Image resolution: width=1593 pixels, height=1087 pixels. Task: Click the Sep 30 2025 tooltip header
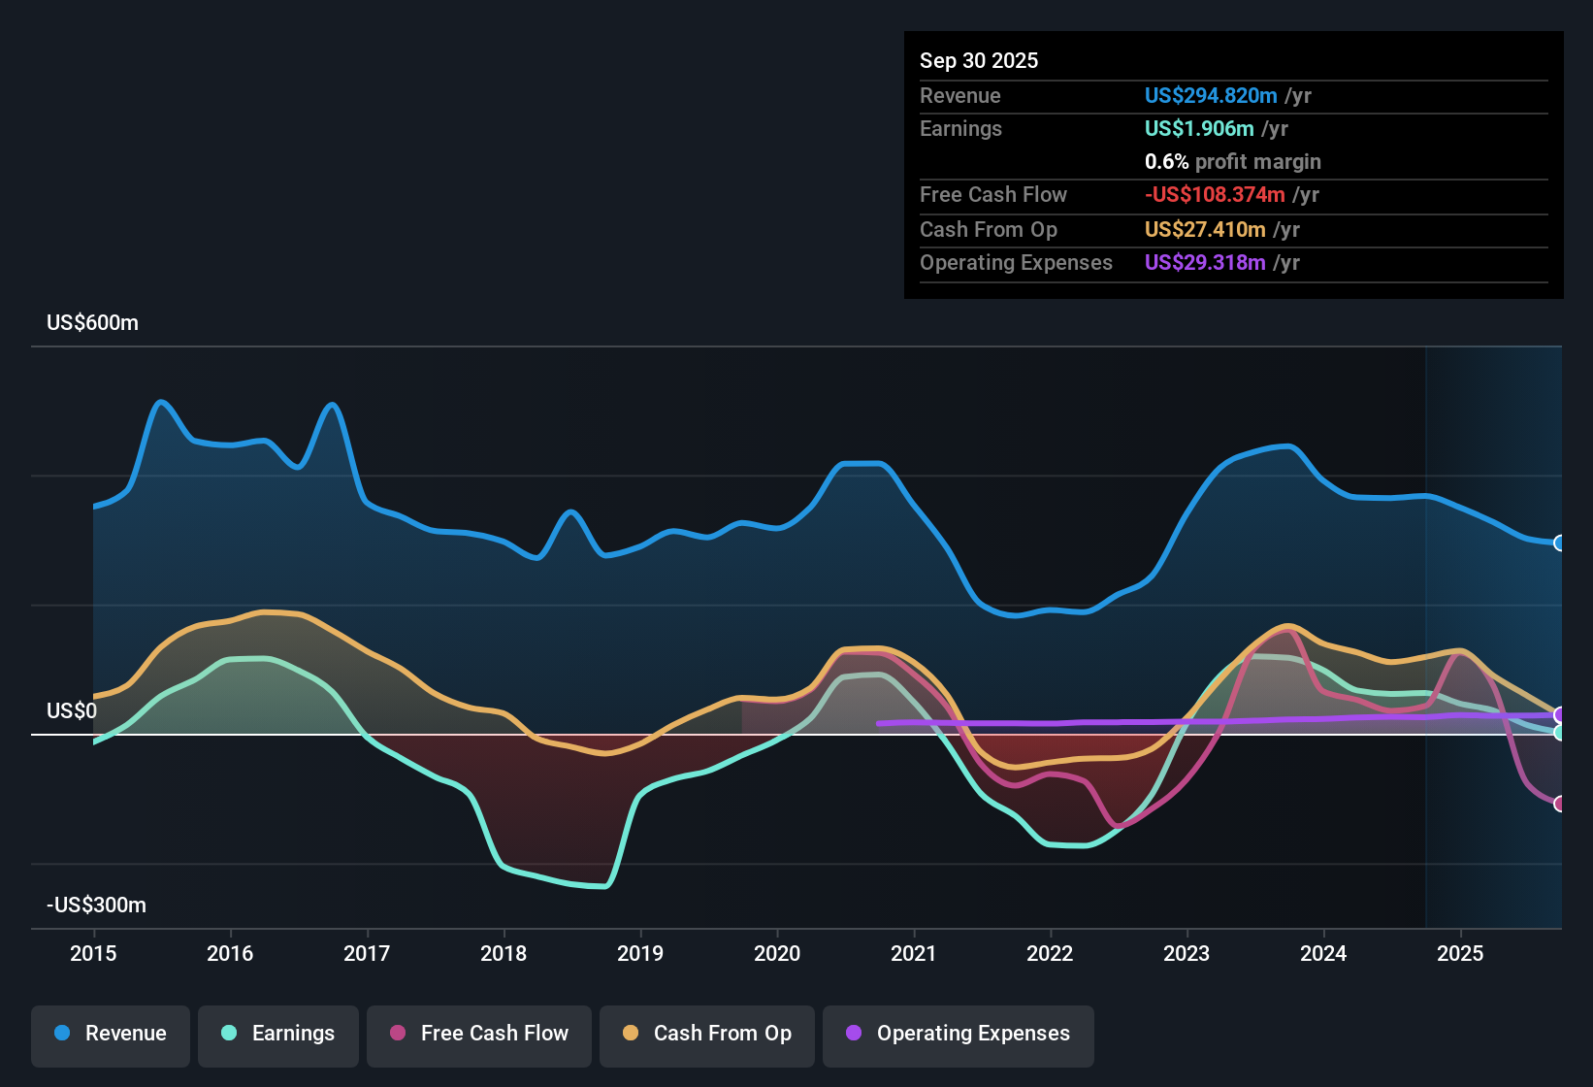coord(979,60)
